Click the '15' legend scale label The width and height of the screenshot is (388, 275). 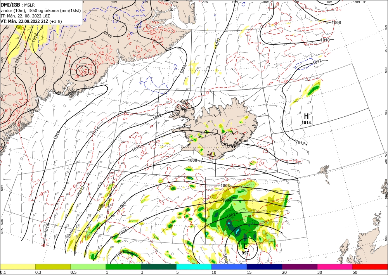(x=249, y=272)
